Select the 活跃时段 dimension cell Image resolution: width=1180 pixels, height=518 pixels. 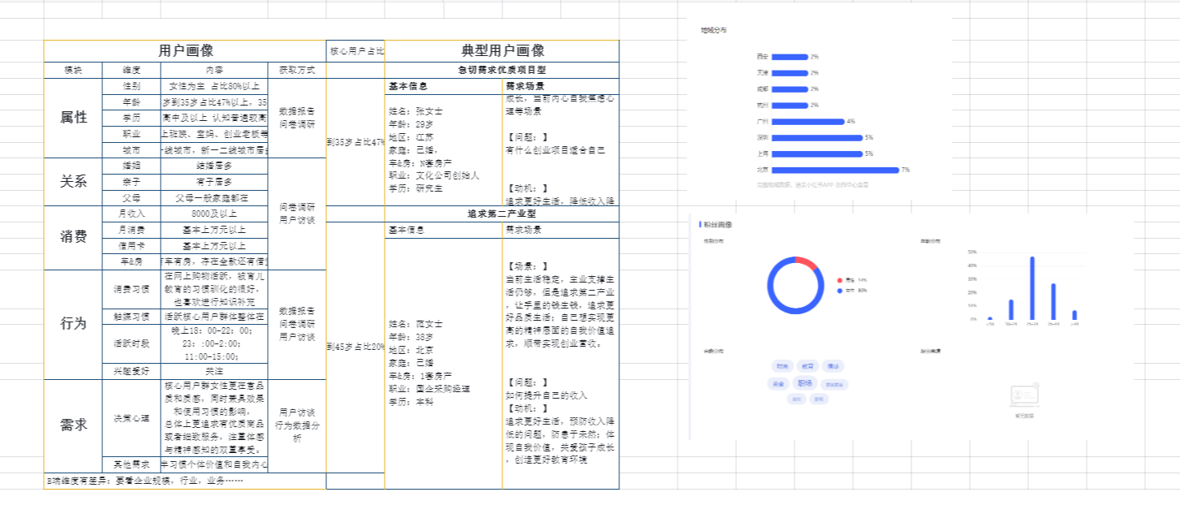(132, 343)
